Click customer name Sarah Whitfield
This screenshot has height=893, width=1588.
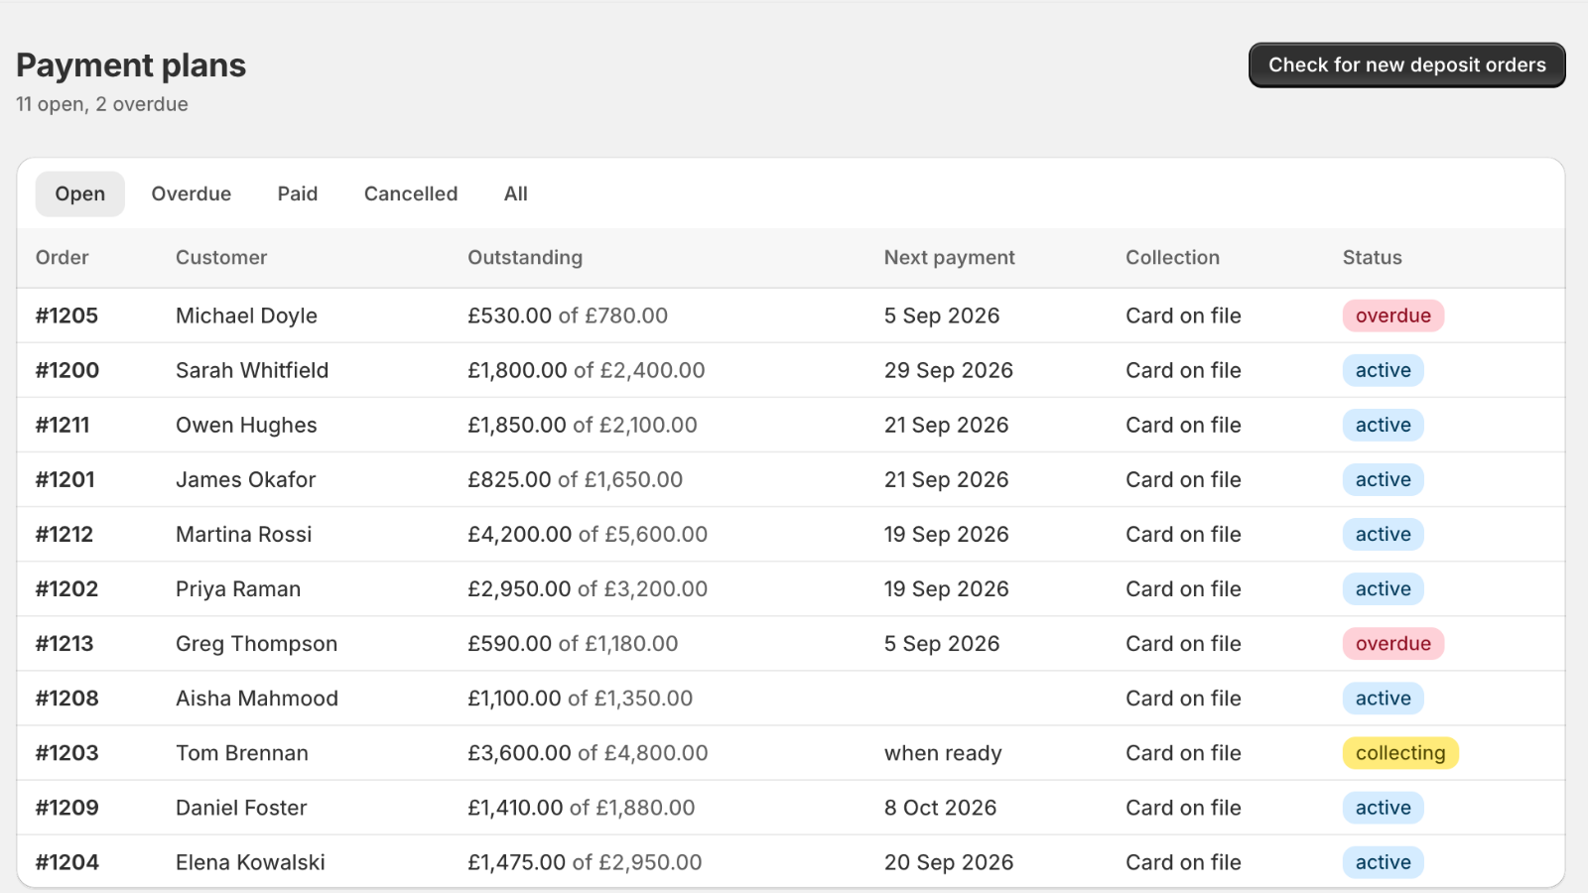pyautogui.click(x=252, y=370)
